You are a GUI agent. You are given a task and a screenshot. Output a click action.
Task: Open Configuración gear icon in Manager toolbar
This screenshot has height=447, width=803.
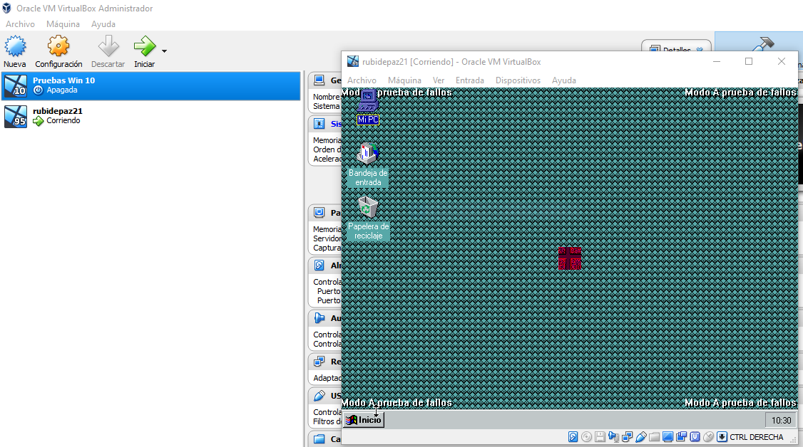tap(58, 46)
